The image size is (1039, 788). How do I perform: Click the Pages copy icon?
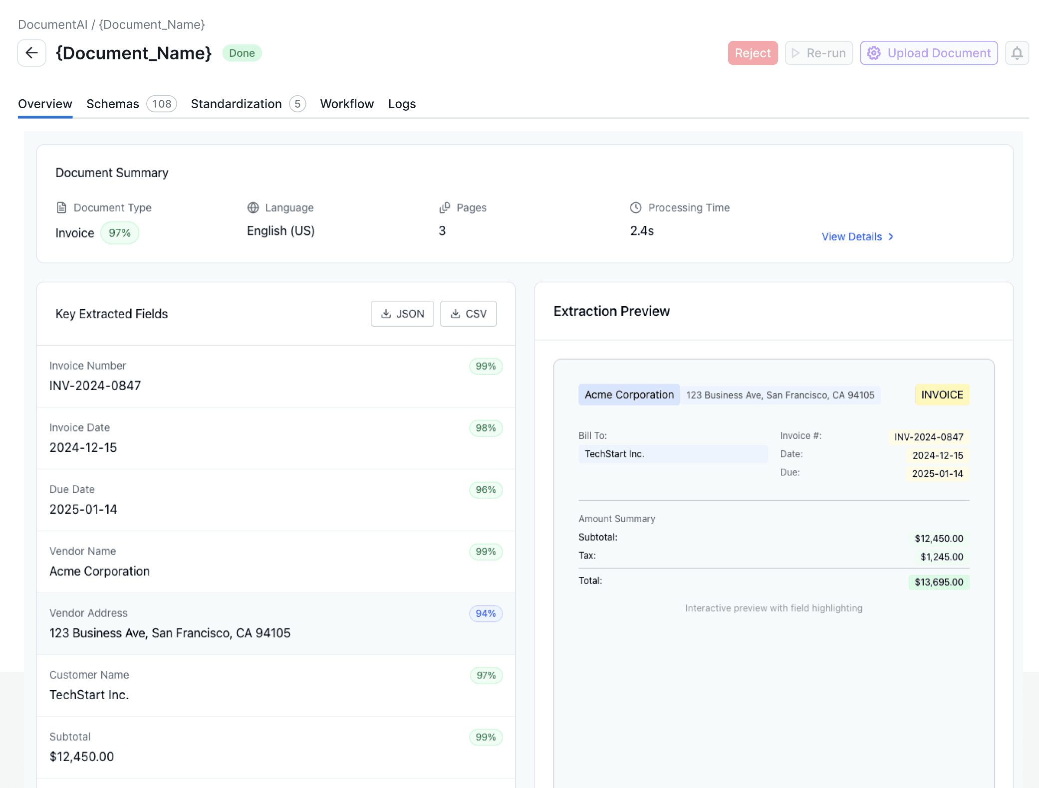point(444,207)
